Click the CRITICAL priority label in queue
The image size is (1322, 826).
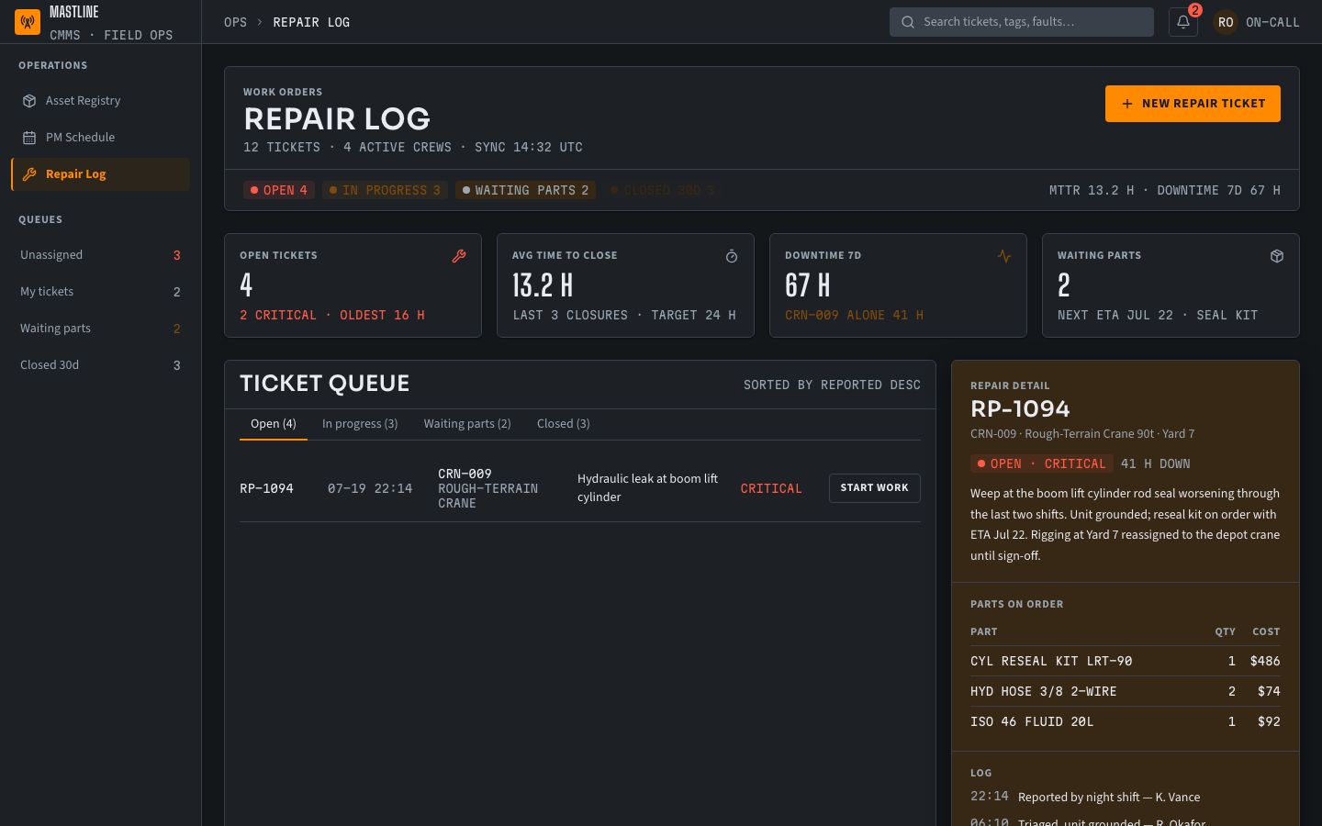pyautogui.click(x=771, y=488)
